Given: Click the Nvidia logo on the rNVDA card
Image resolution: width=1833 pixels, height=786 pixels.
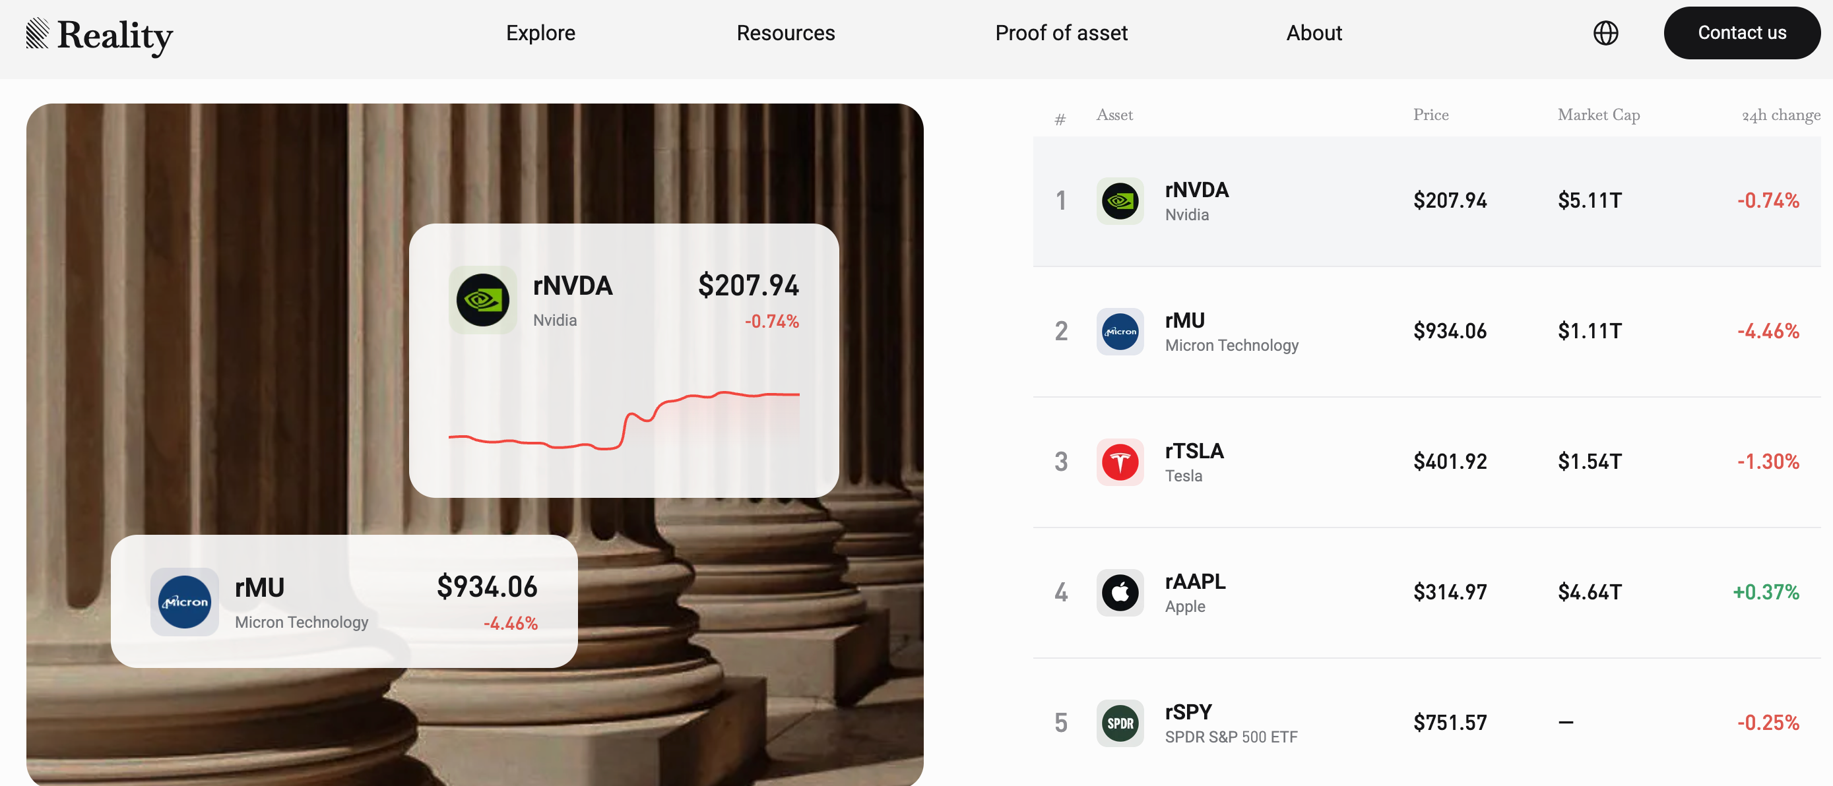Looking at the screenshot, I should pyautogui.click(x=482, y=300).
